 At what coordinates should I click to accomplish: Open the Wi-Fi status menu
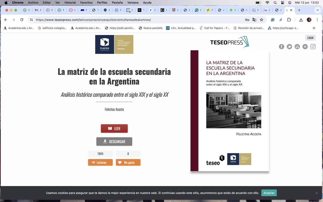point(267,2)
